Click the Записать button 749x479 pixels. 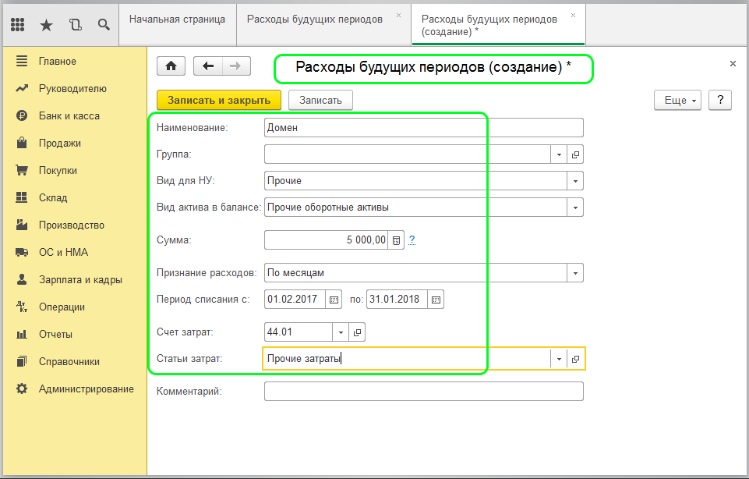coord(320,100)
